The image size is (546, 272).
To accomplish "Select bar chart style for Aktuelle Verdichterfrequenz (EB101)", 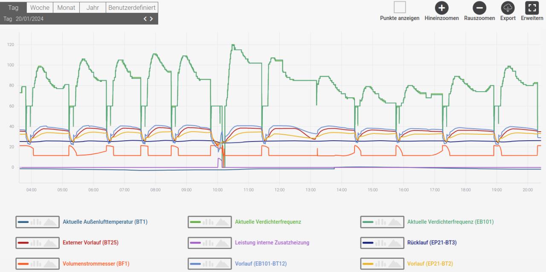I will click(381, 222).
